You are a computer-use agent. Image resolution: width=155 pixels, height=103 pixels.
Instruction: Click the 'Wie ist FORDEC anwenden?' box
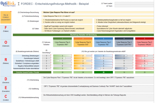click(x=6, y=18)
